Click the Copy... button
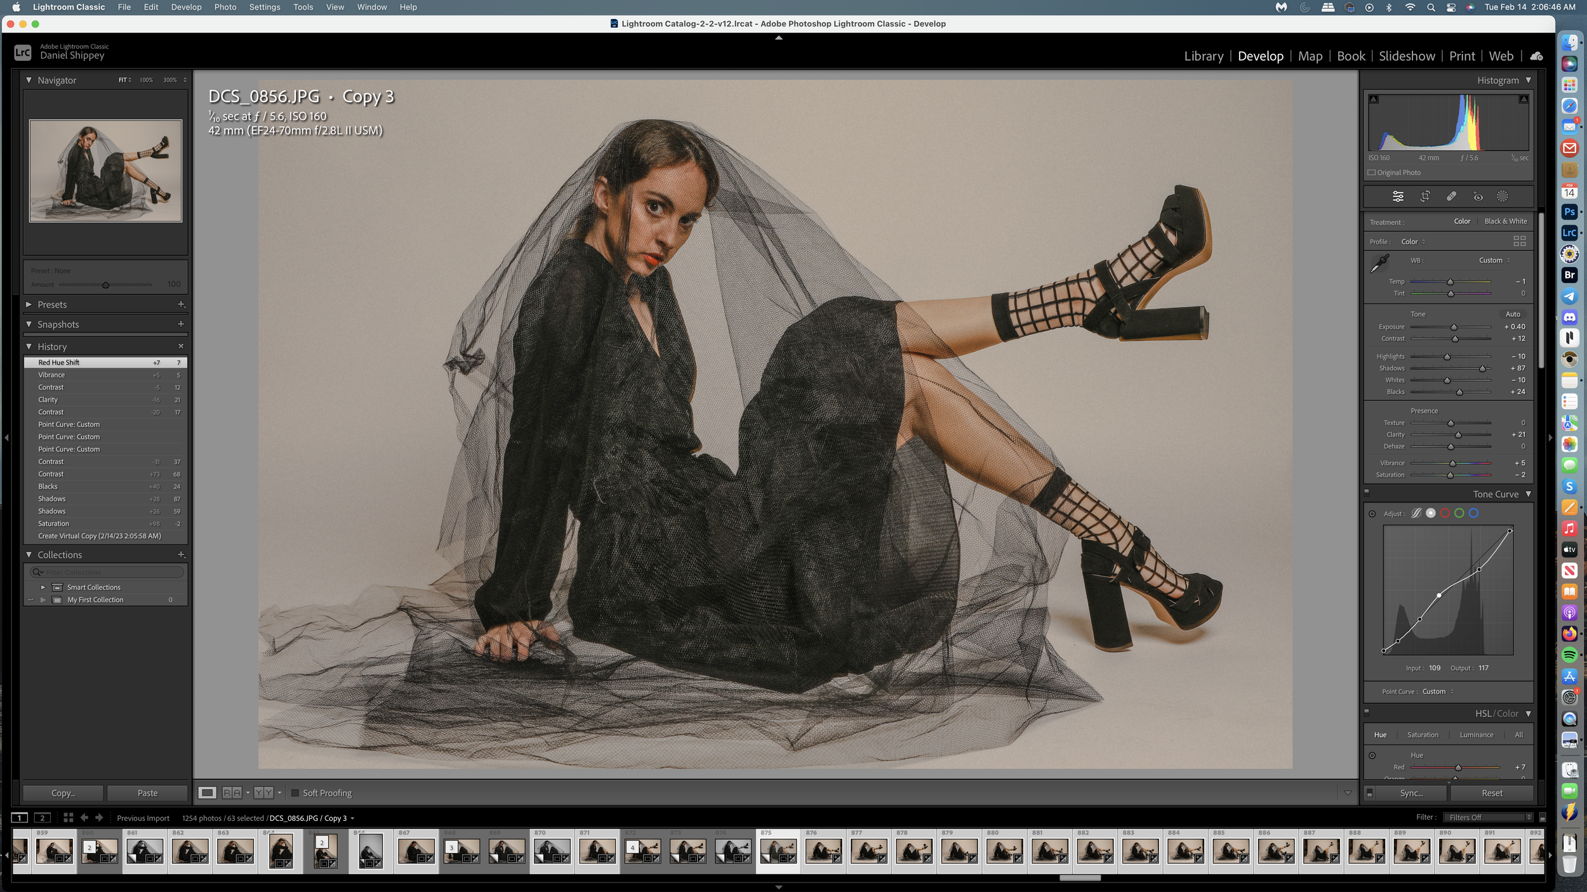The width and height of the screenshot is (1587, 892). tap(63, 793)
